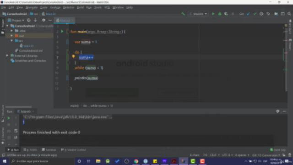Image resolution: width=293 pixels, height=165 pixels.
Task: Open the Terminal tool window
Action: click(x=49, y=150)
